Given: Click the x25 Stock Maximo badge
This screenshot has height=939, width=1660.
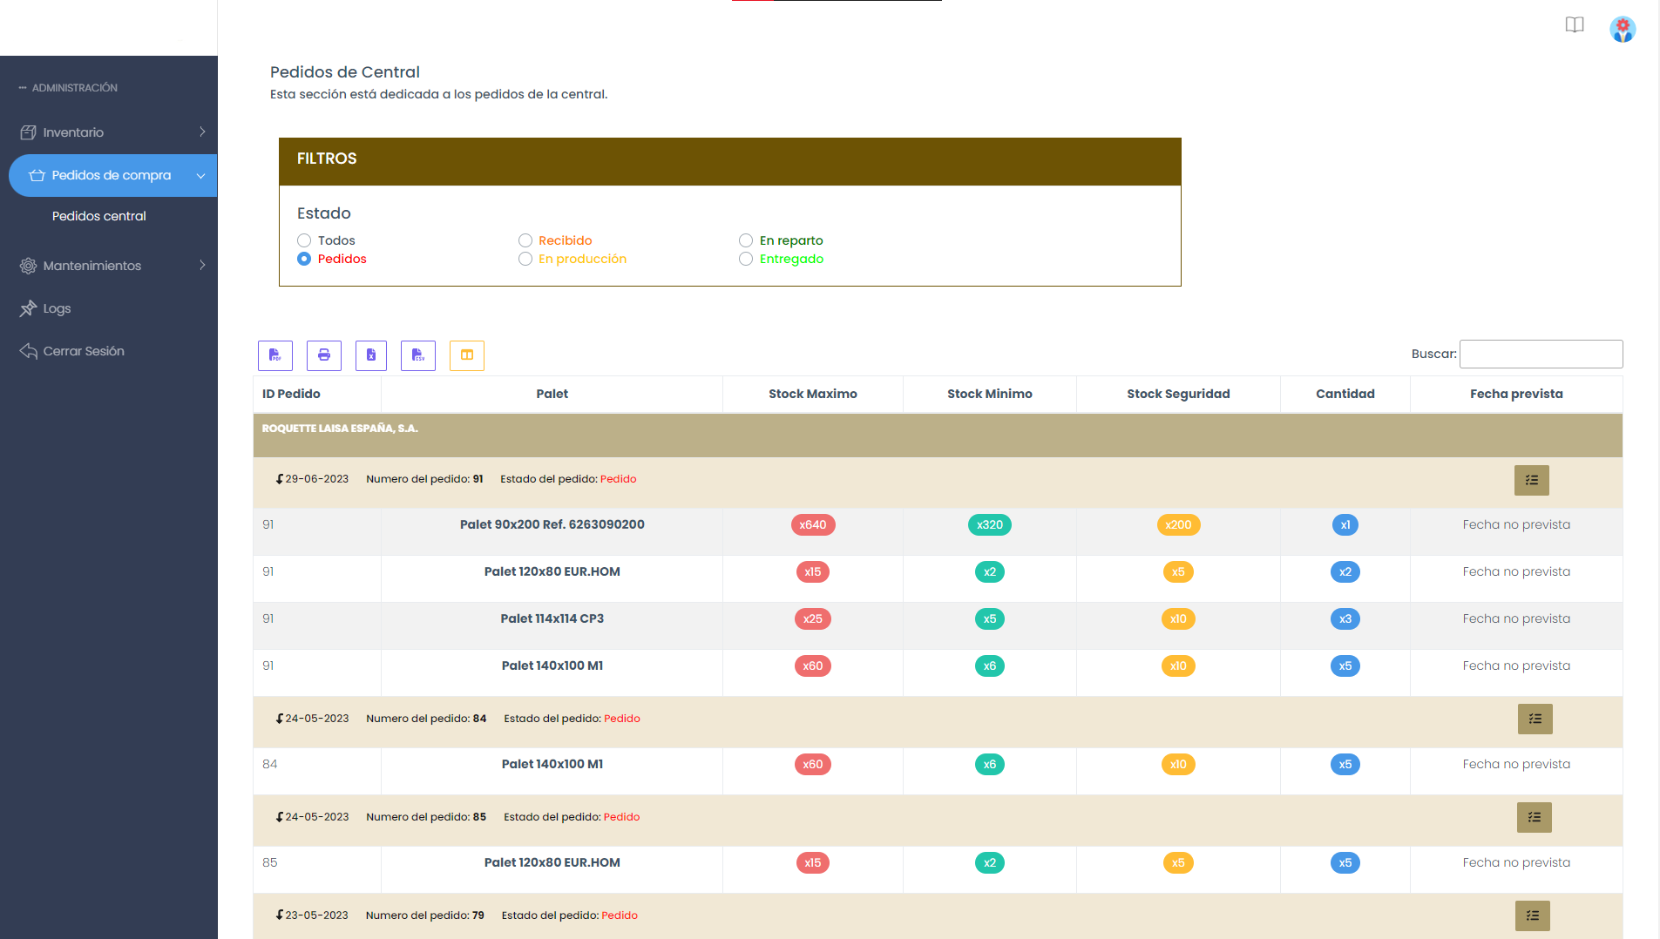Looking at the screenshot, I should (x=813, y=618).
